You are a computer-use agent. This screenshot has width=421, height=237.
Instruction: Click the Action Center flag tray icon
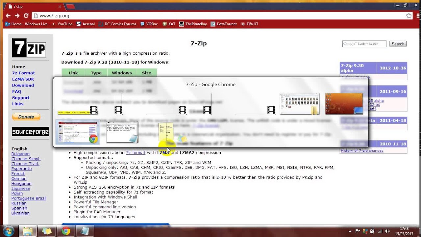(x=358, y=231)
